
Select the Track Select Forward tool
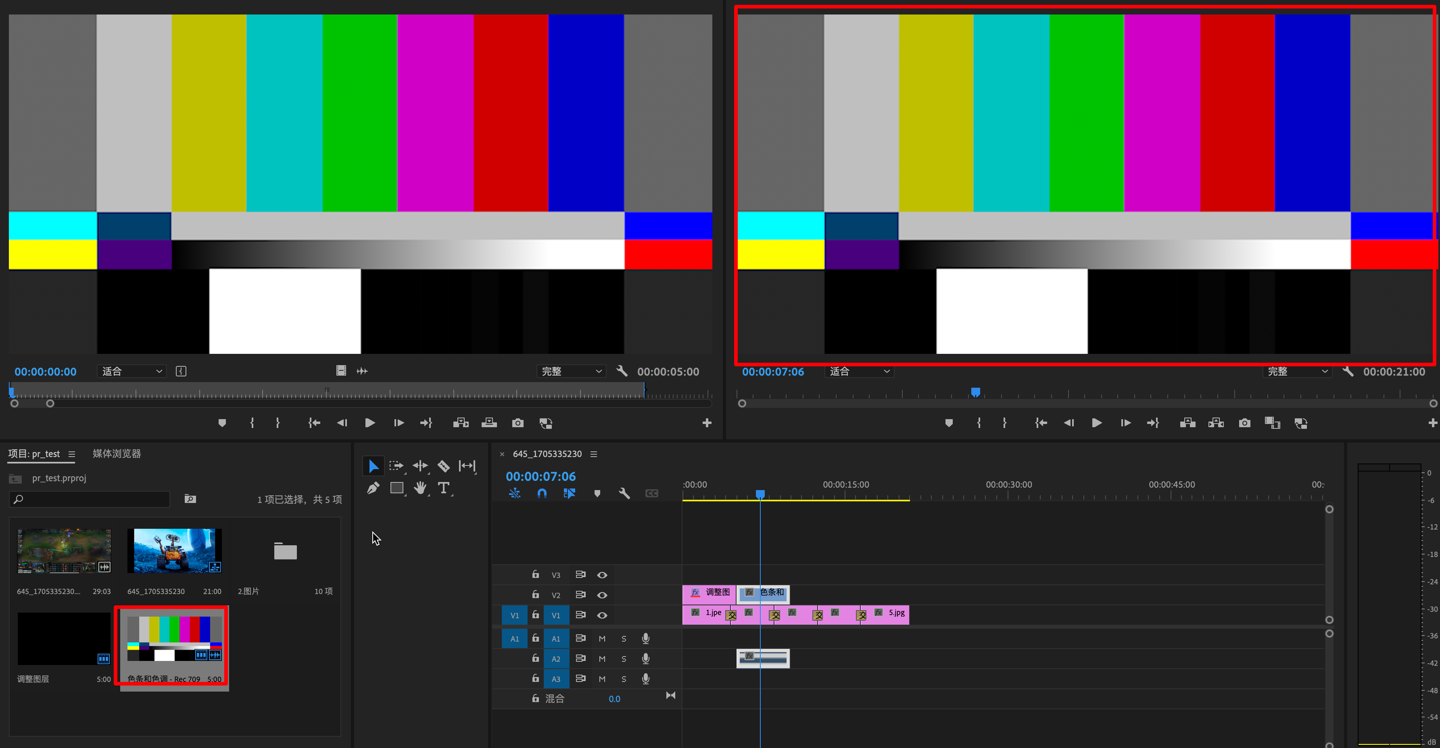coord(397,466)
